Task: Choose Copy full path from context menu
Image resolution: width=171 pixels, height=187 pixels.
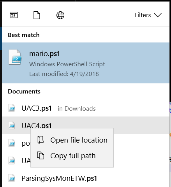Action: pos(72,155)
